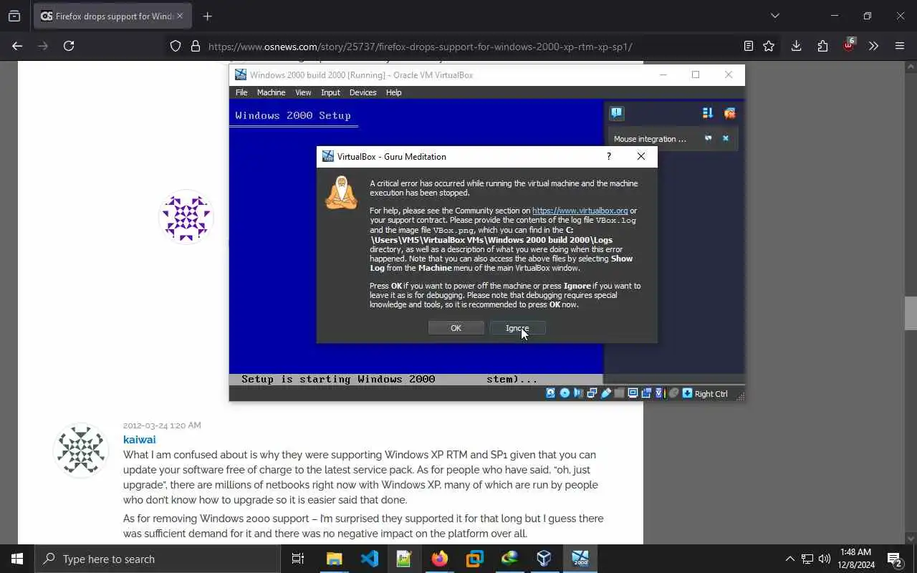917x573 pixels.
Task: Dismiss the Mouse integration notification
Action: (725, 138)
